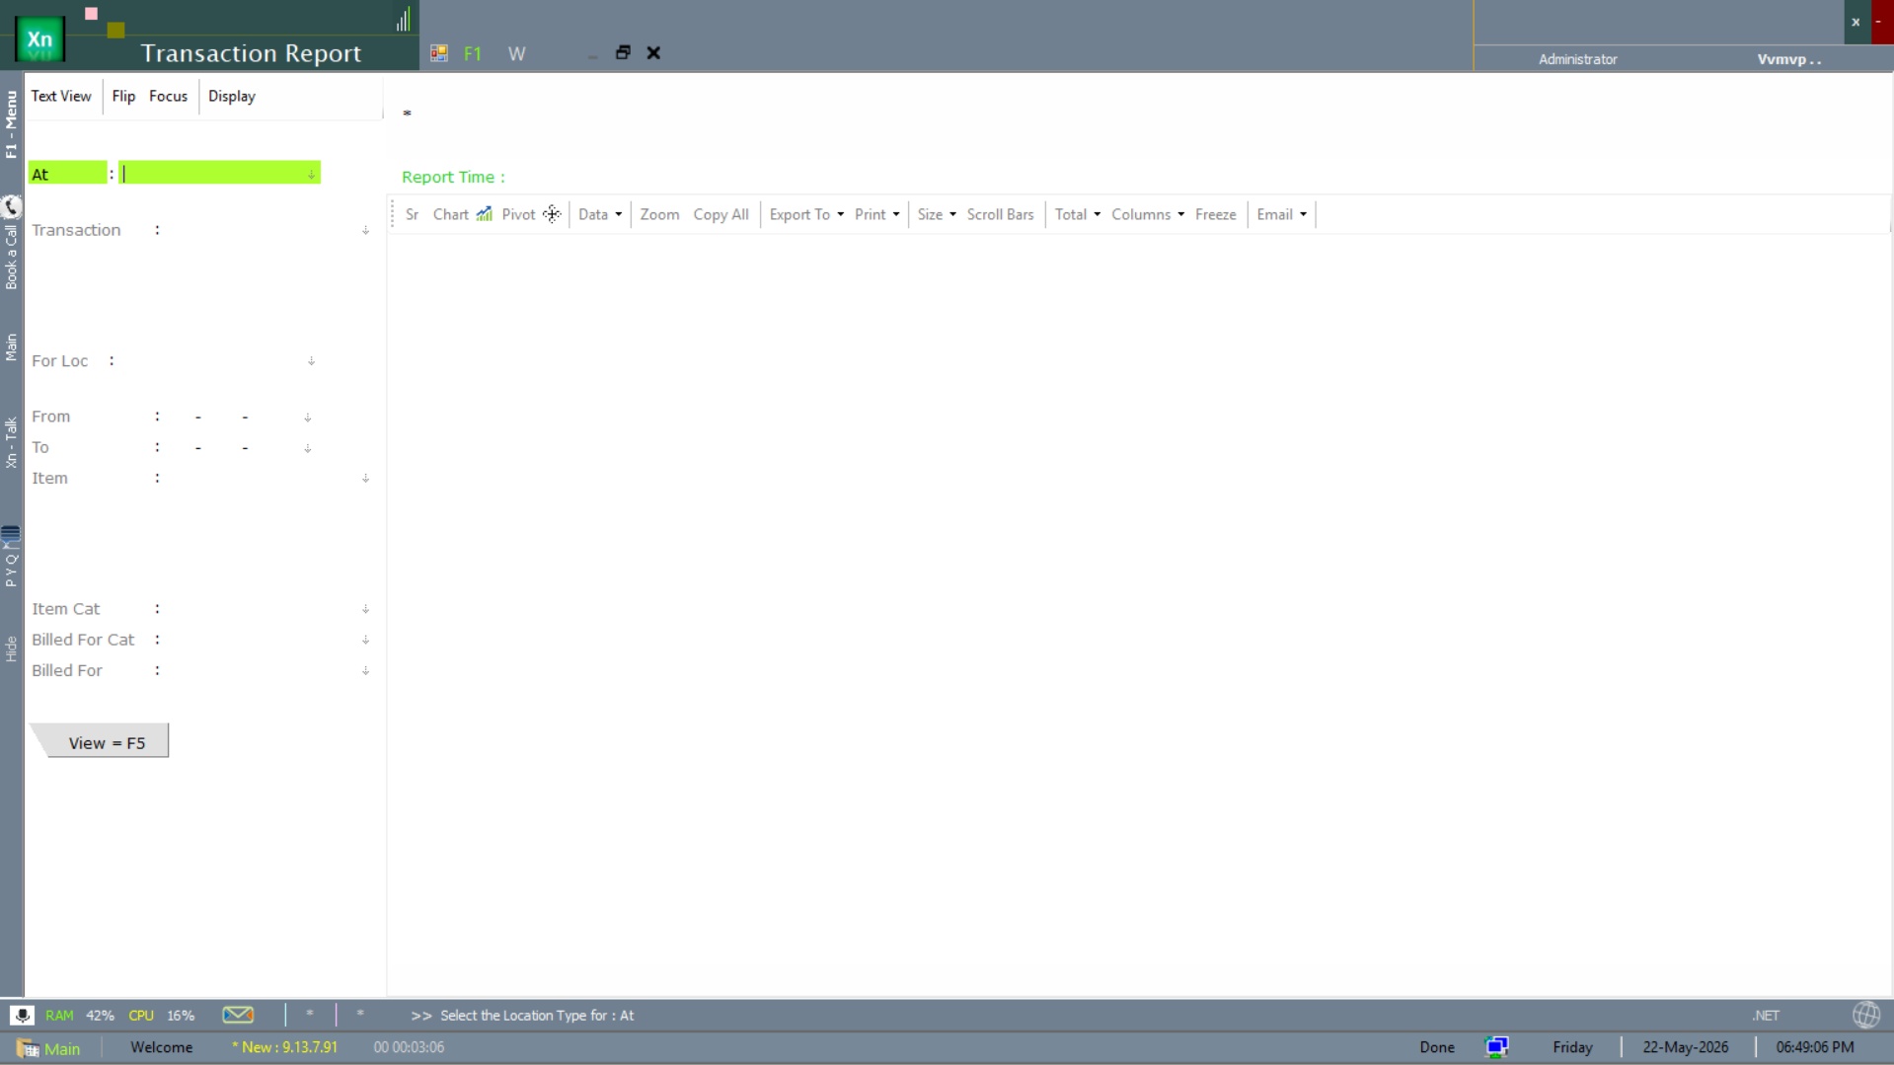Toggle the Sr serial number column

412,214
